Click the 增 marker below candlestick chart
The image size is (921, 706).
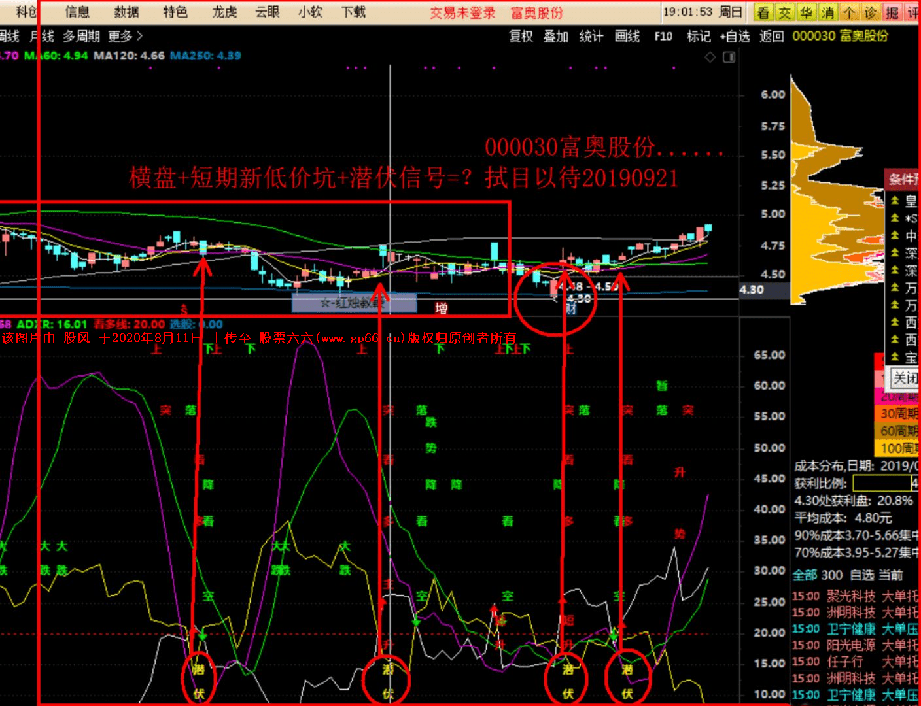[x=442, y=308]
